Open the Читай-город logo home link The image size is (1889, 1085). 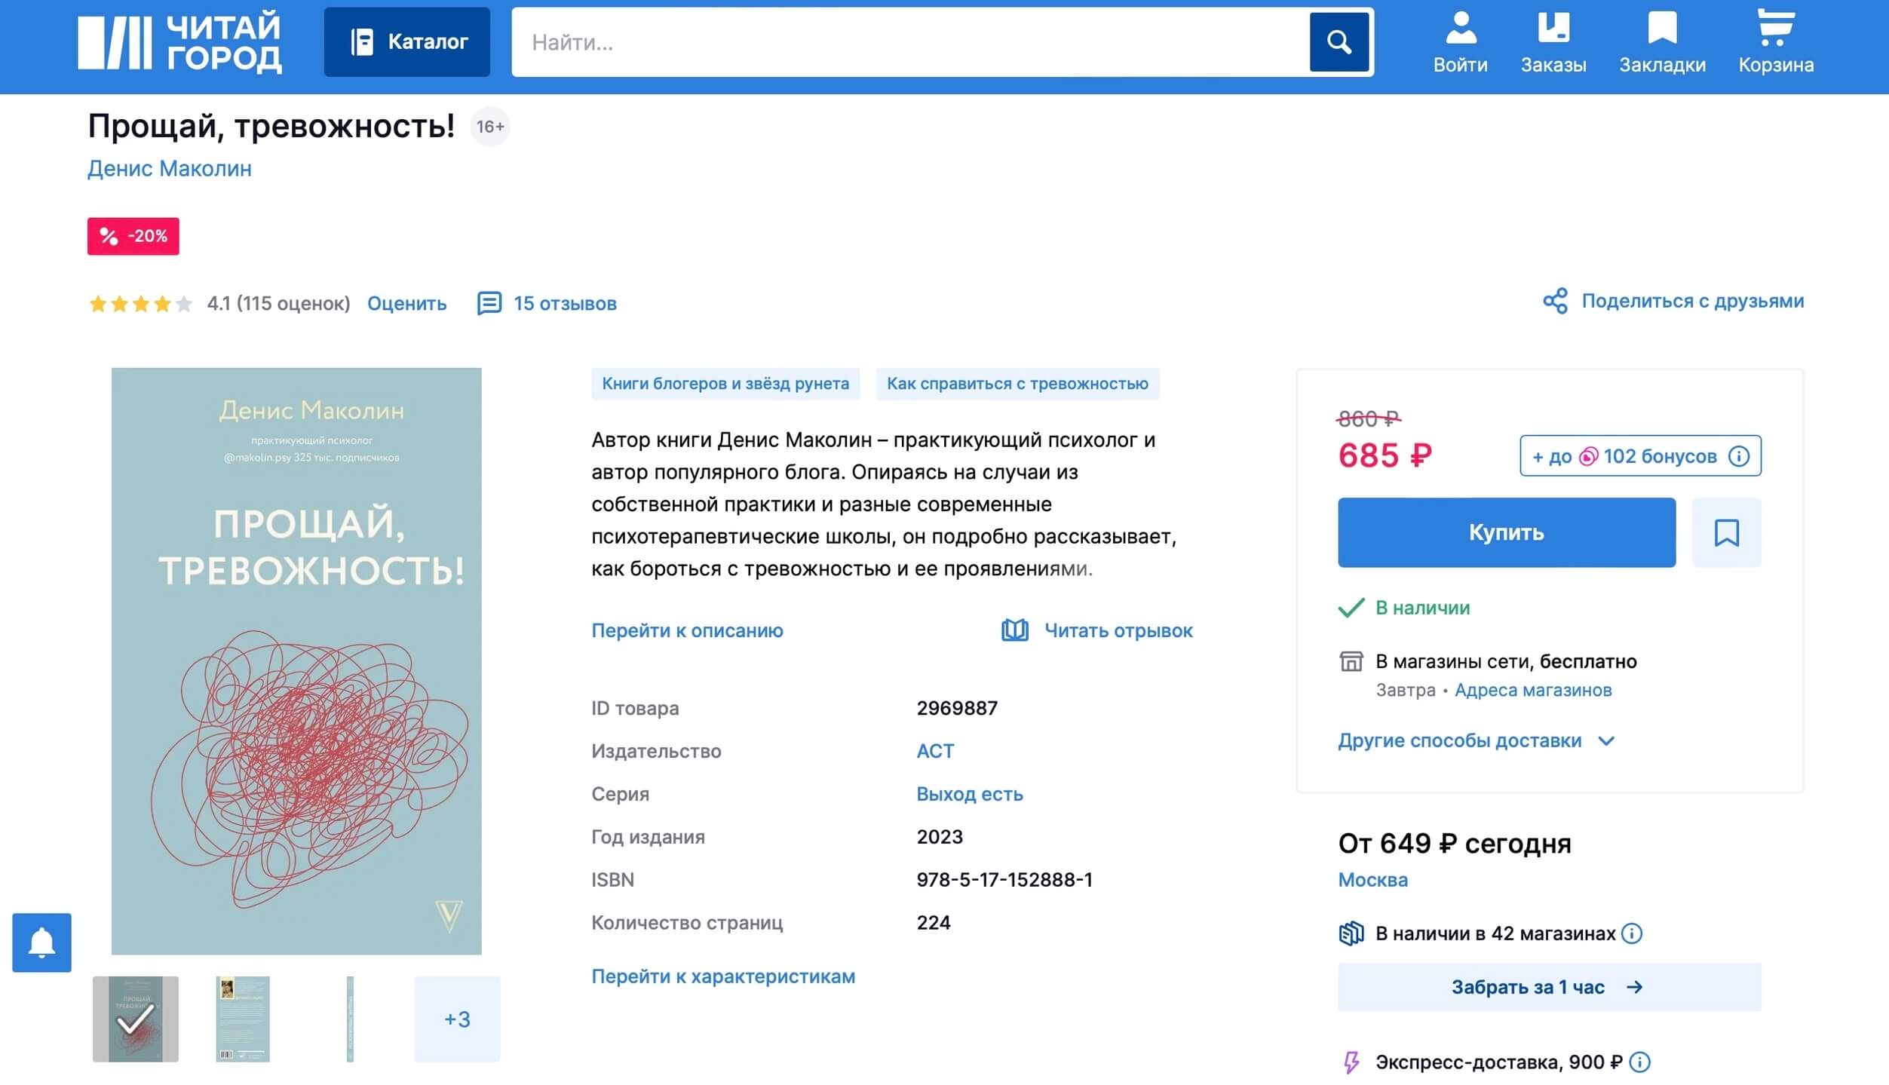pyautogui.click(x=179, y=43)
